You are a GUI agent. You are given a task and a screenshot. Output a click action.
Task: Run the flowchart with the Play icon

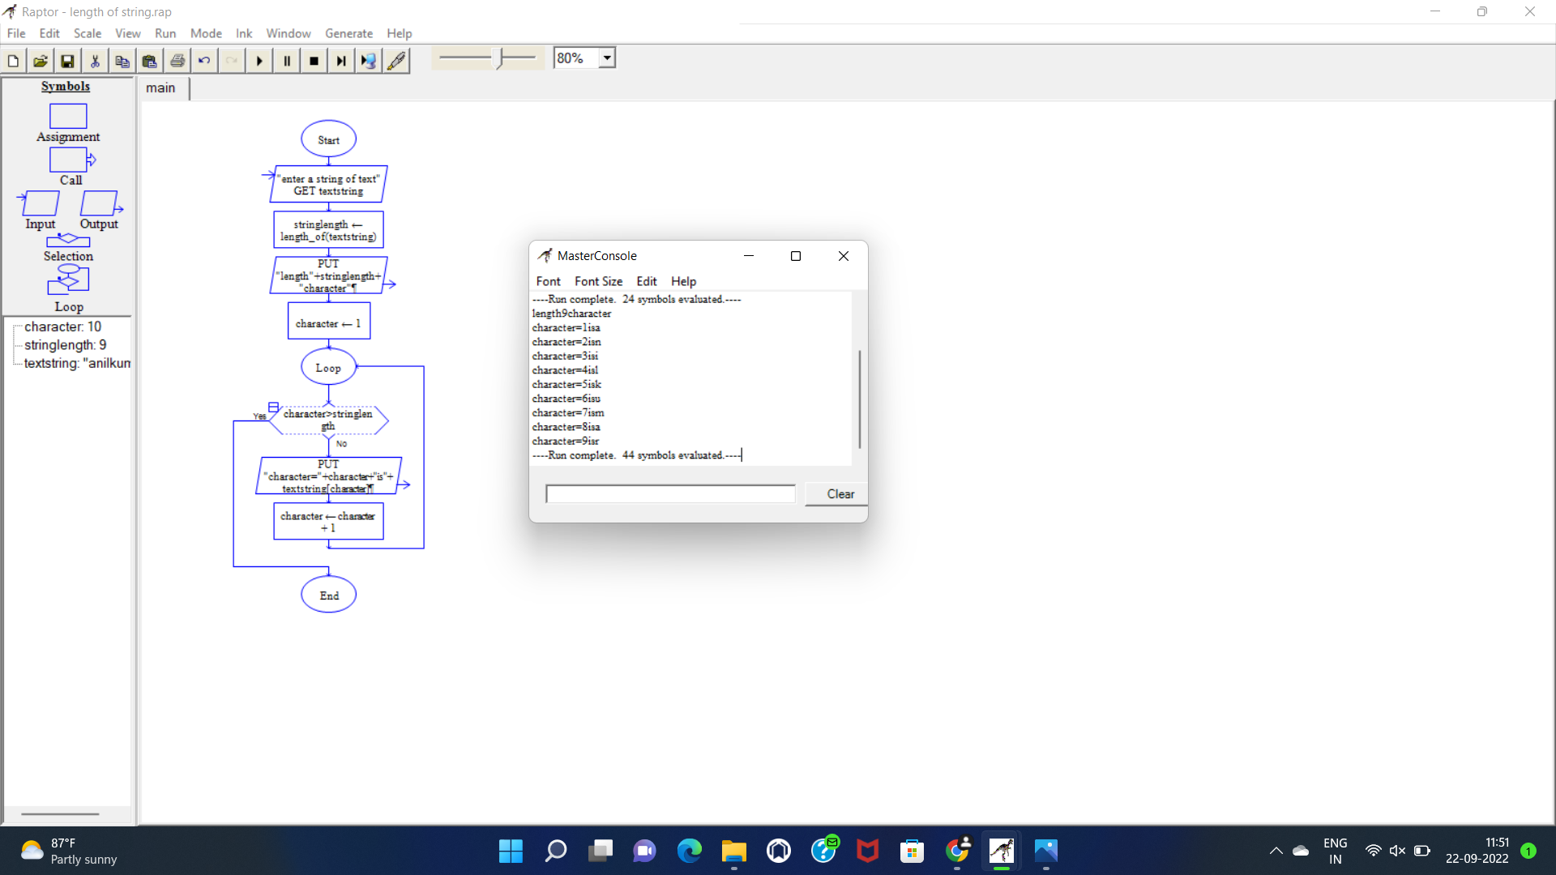(259, 60)
